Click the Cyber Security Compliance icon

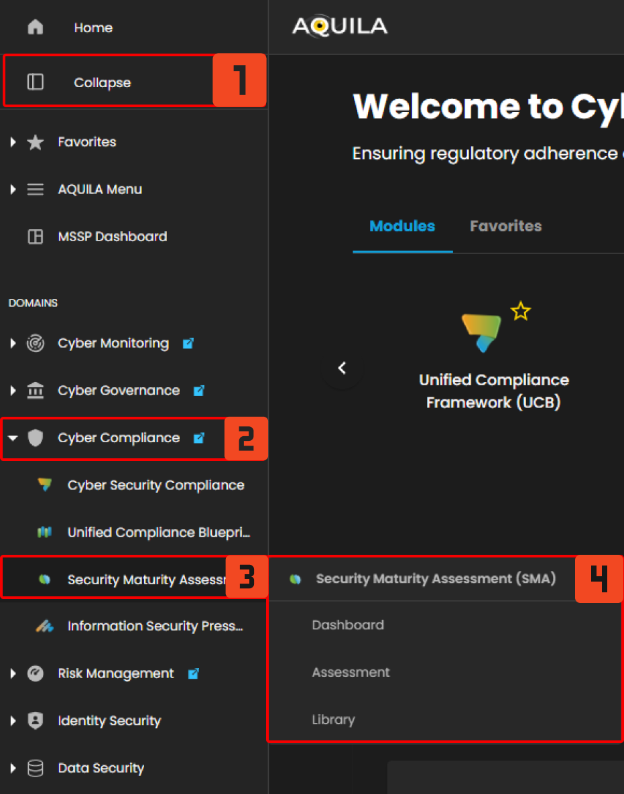click(44, 485)
